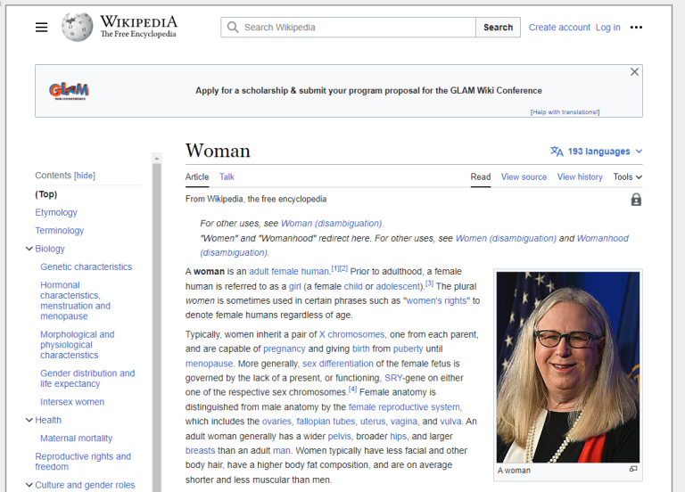This screenshot has width=685, height=492.
Task: Open the menopause link in article
Action: tap(209, 364)
